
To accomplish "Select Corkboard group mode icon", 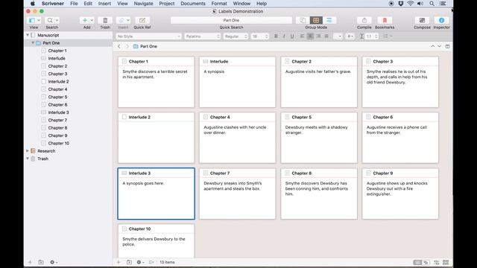I will pyautogui.click(x=316, y=20).
